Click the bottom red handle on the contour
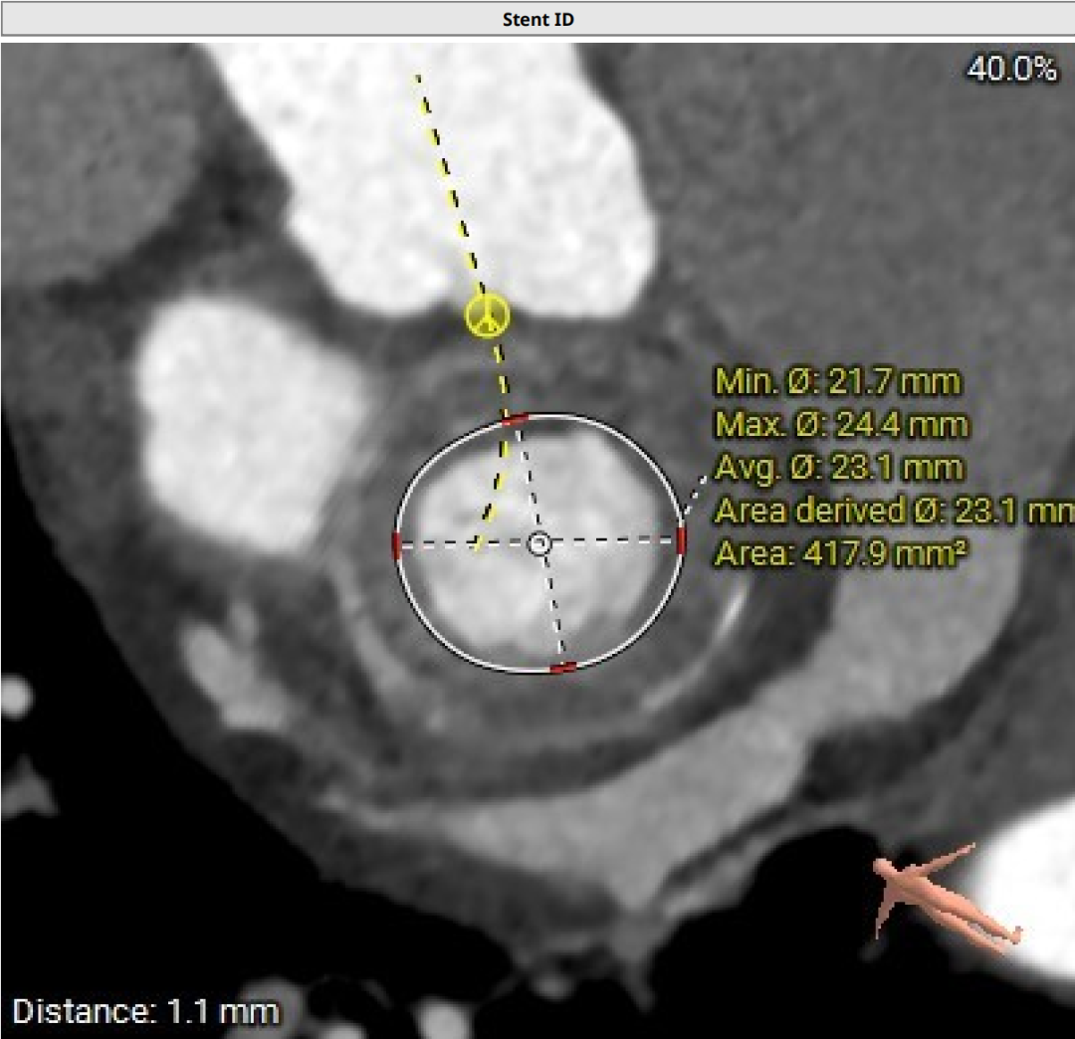This screenshot has width=1075, height=1039. pyautogui.click(x=563, y=667)
